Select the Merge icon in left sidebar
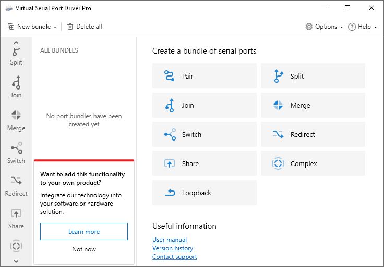This screenshot has width=384, height=267. [x=16, y=120]
